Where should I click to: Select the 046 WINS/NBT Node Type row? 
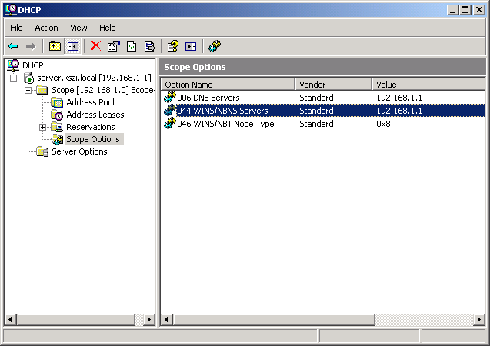pos(323,124)
